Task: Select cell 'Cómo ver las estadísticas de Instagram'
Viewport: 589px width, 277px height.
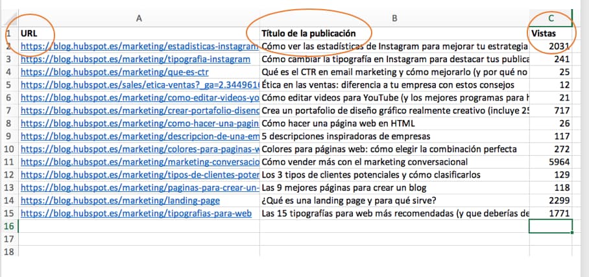Action: (x=394, y=47)
